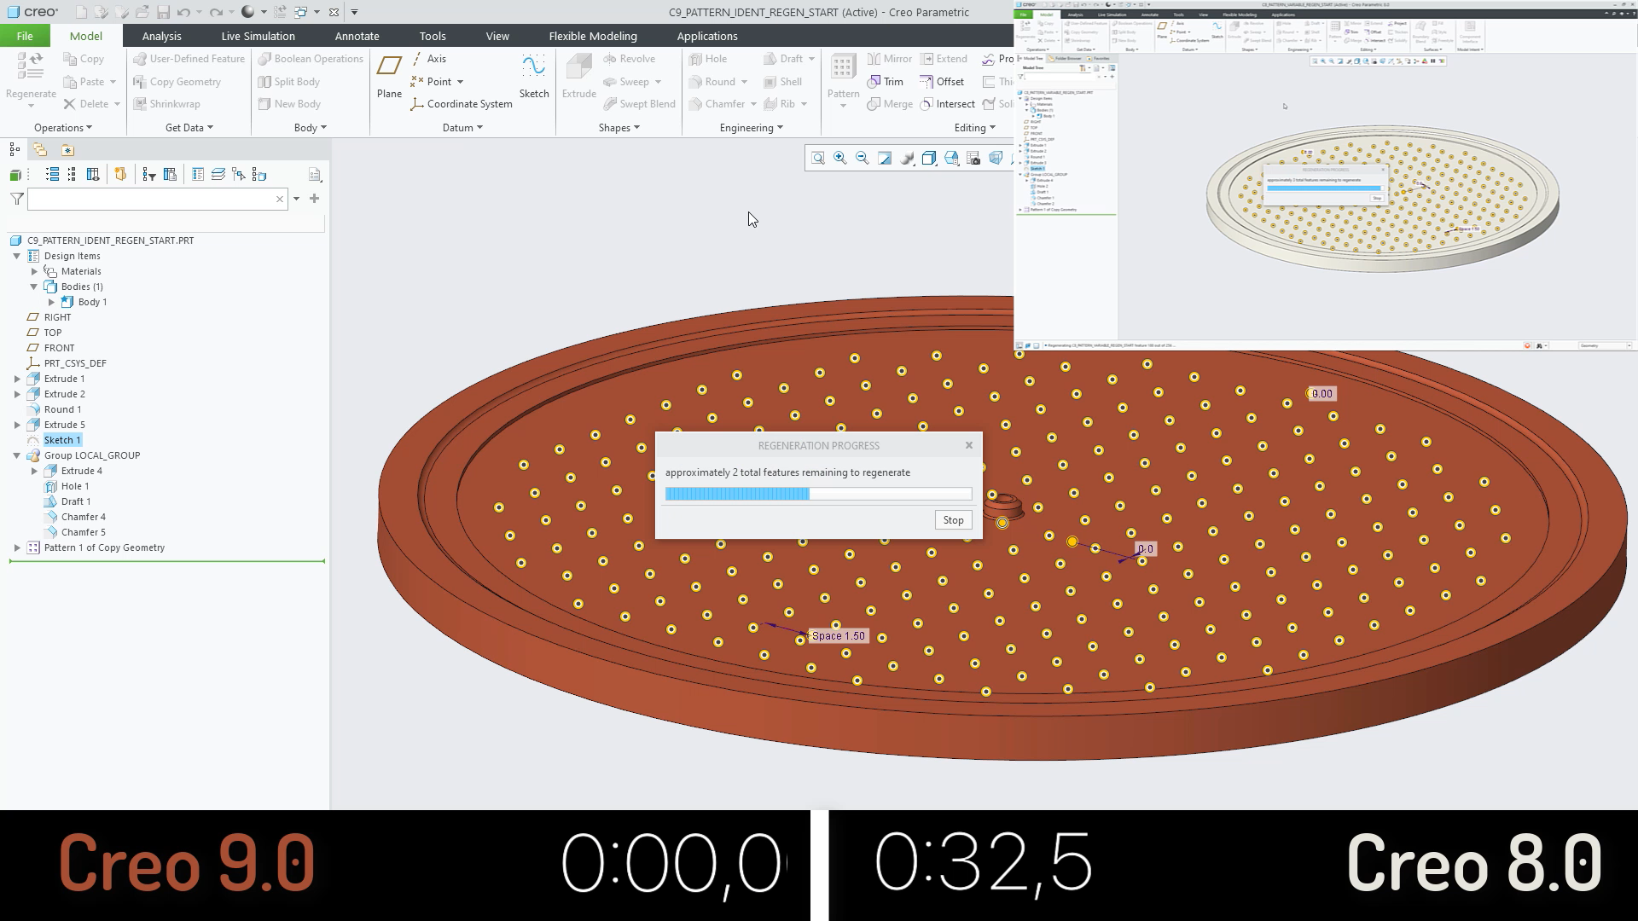
Task: Select Sketch 1 in the model tree
Action: (x=64, y=439)
